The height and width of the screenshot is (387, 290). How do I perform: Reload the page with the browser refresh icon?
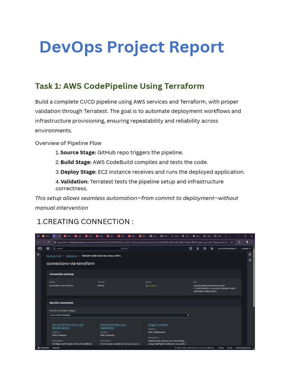pyautogui.click(x=49, y=242)
